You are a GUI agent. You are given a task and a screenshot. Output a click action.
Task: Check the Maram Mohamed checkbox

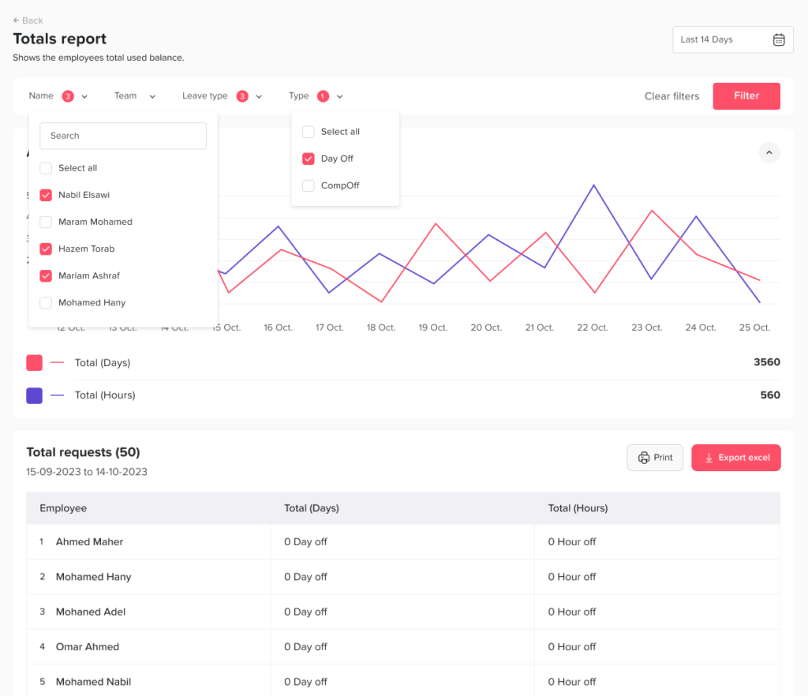point(46,222)
